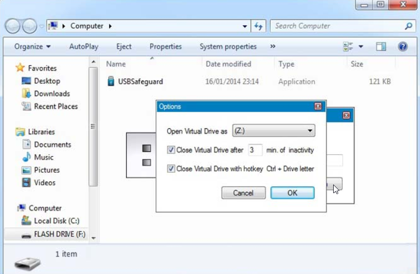Select the Pictures library label
Image resolution: width=420 pixels, height=274 pixels.
tap(47, 170)
